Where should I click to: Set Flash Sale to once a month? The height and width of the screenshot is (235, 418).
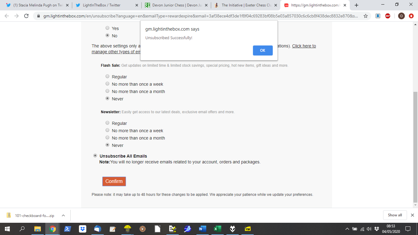click(x=107, y=91)
